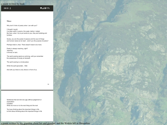Image resolution: width=167 pixels, height=125 pixels.
Task: Click the caption 'a poem written by beck'
Action: point(13,4)
